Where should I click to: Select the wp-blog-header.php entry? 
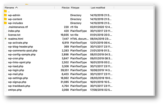click(x=20, y=47)
